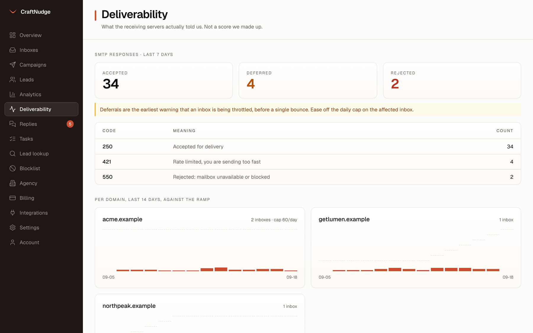Click the CraftNudge brand name
Image resolution: width=533 pixels, height=333 pixels.
click(36, 12)
